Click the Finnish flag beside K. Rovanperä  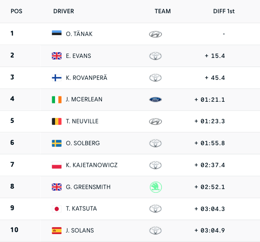tap(56, 78)
